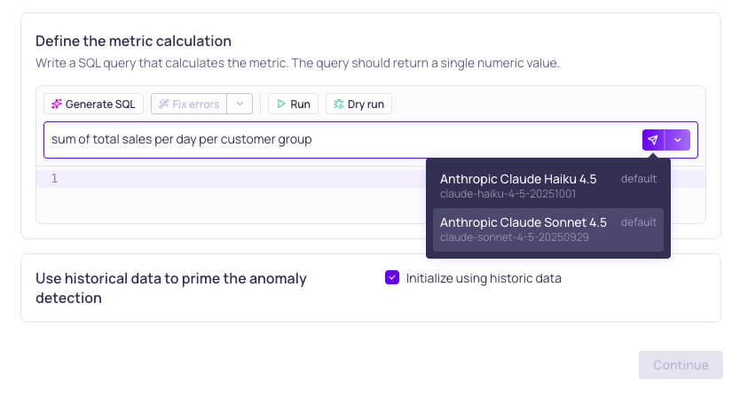Click line number 1 in the editor gutter

click(x=54, y=179)
